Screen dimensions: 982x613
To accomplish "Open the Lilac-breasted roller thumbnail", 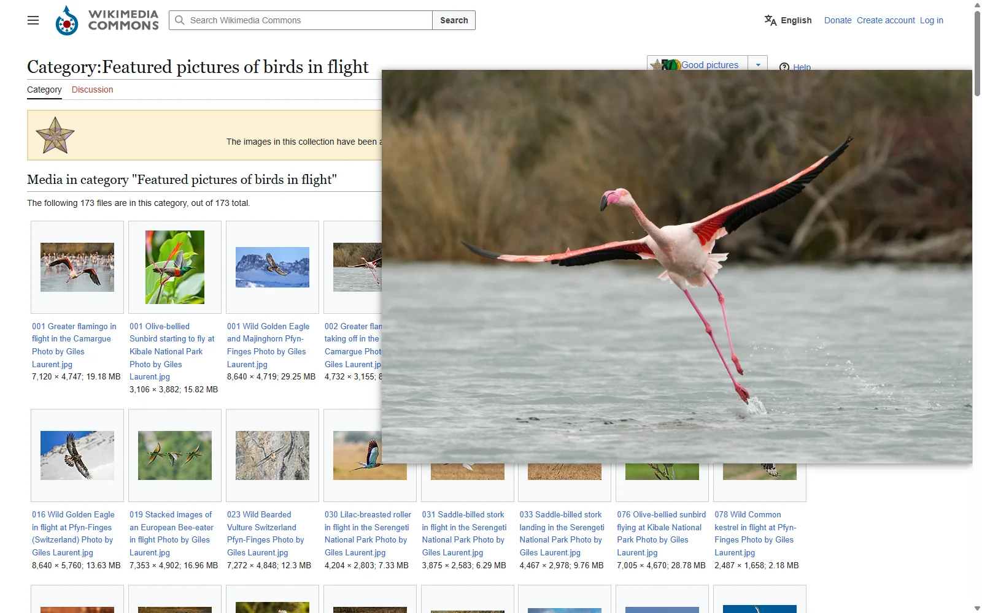I will click(357, 455).
